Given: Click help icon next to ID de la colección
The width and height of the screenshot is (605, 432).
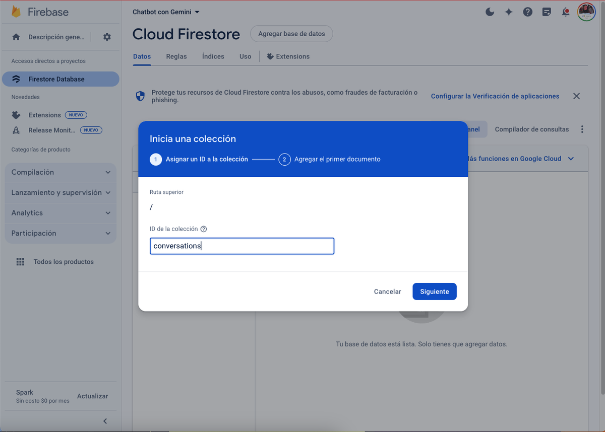Looking at the screenshot, I should [x=204, y=229].
